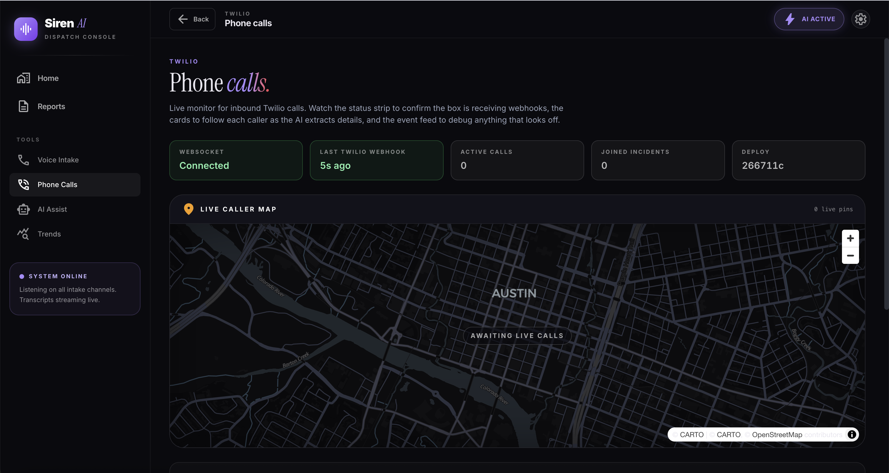Click the Home building icon
This screenshot has width=889, height=473.
click(24, 78)
